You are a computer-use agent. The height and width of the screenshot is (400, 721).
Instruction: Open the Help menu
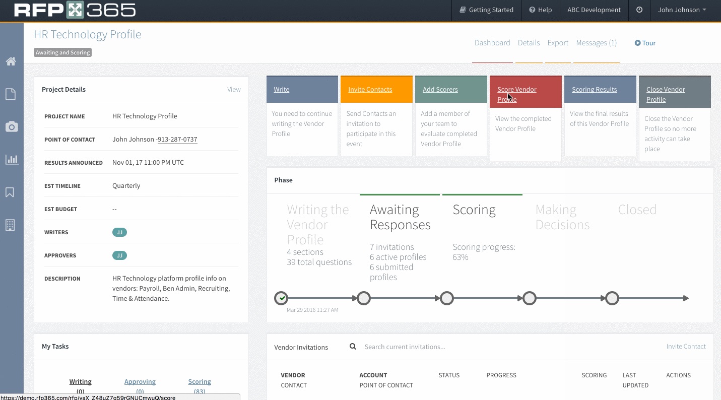coord(540,10)
